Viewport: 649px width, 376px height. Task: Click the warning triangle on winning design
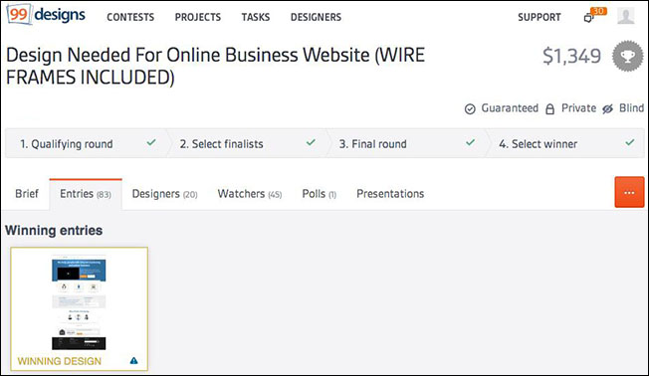(x=133, y=361)
